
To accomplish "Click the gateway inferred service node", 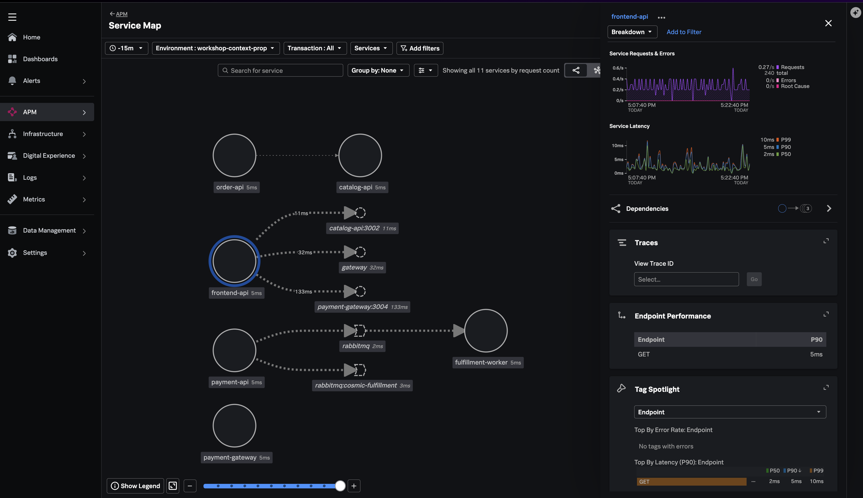I will click(x=360, y=252).
